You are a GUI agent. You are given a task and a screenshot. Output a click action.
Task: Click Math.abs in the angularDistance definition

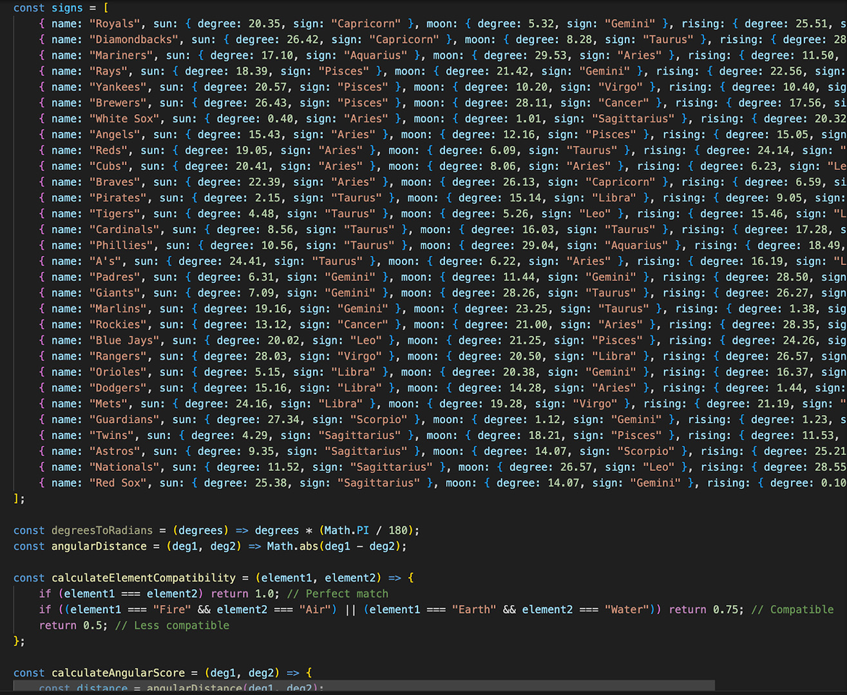point(292,546)
